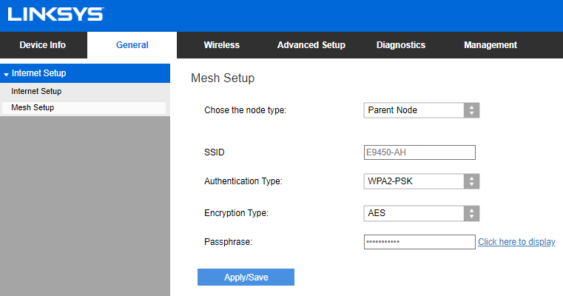This screenshot has height=296, width=563.
Task: Click into the Passphrase field
Action: click(x=419, y=242)
